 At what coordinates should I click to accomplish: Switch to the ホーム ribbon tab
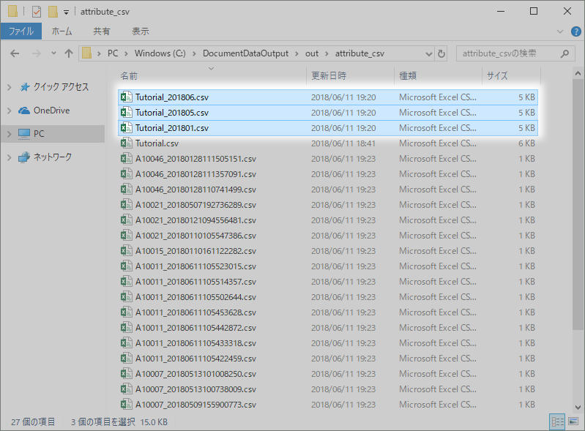[x=62, y=31]
